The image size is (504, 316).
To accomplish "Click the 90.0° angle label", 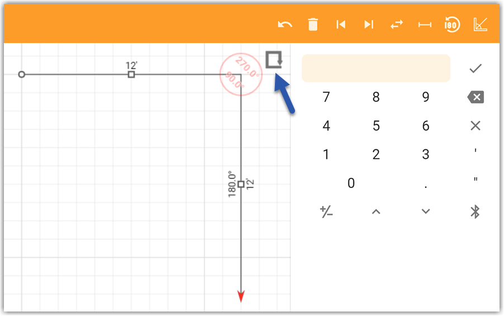I will point(234,80).
